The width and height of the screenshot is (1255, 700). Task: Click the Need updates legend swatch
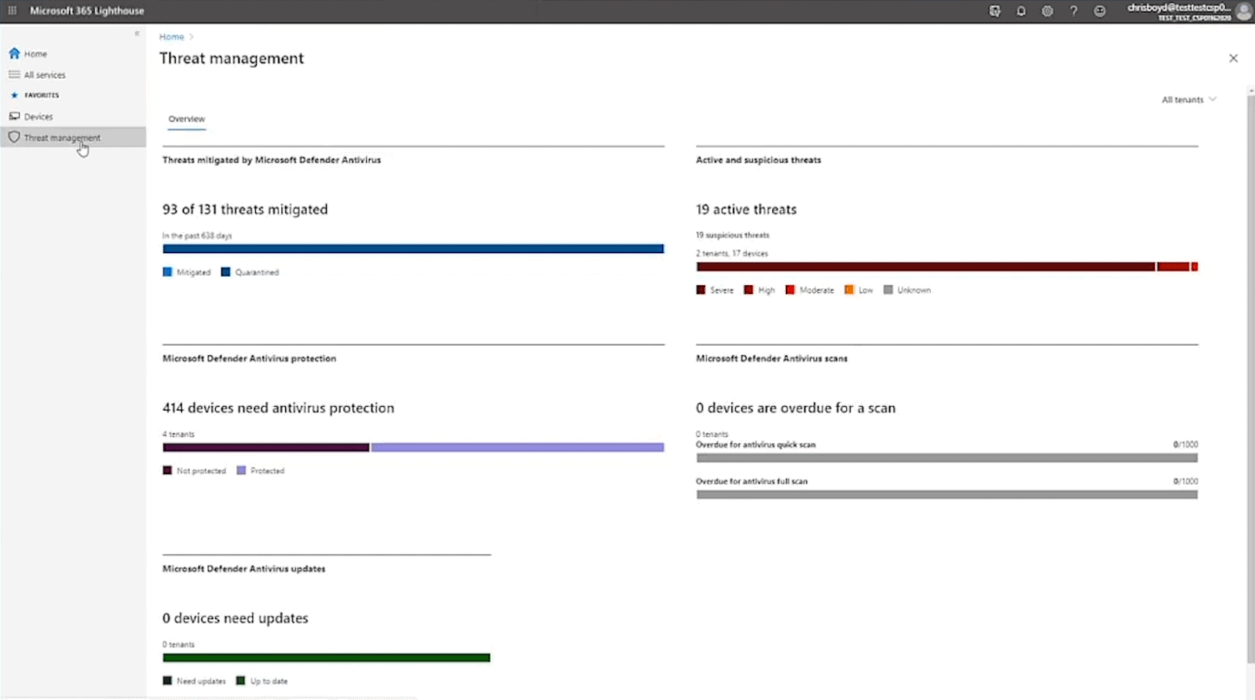168,681
